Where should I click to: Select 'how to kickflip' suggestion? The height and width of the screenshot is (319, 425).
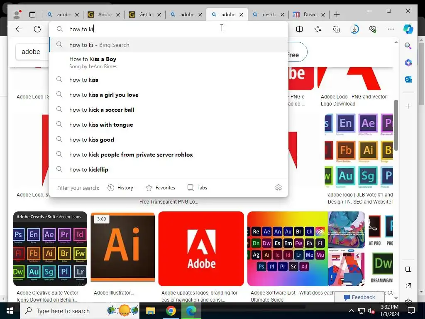point(169,169)
